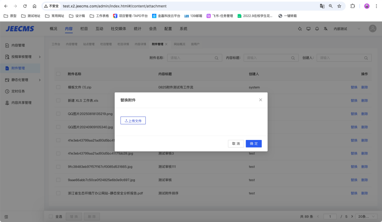Check the box for 模板文件 (1).zip
This screenshot has width=382, height=222.
pyautogui.click(x=58, y=87)
